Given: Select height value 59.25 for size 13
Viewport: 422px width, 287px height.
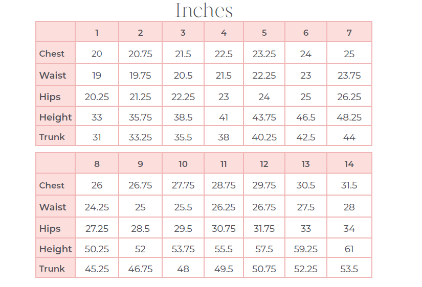Looking at the screenshot, I should [306, 249].
